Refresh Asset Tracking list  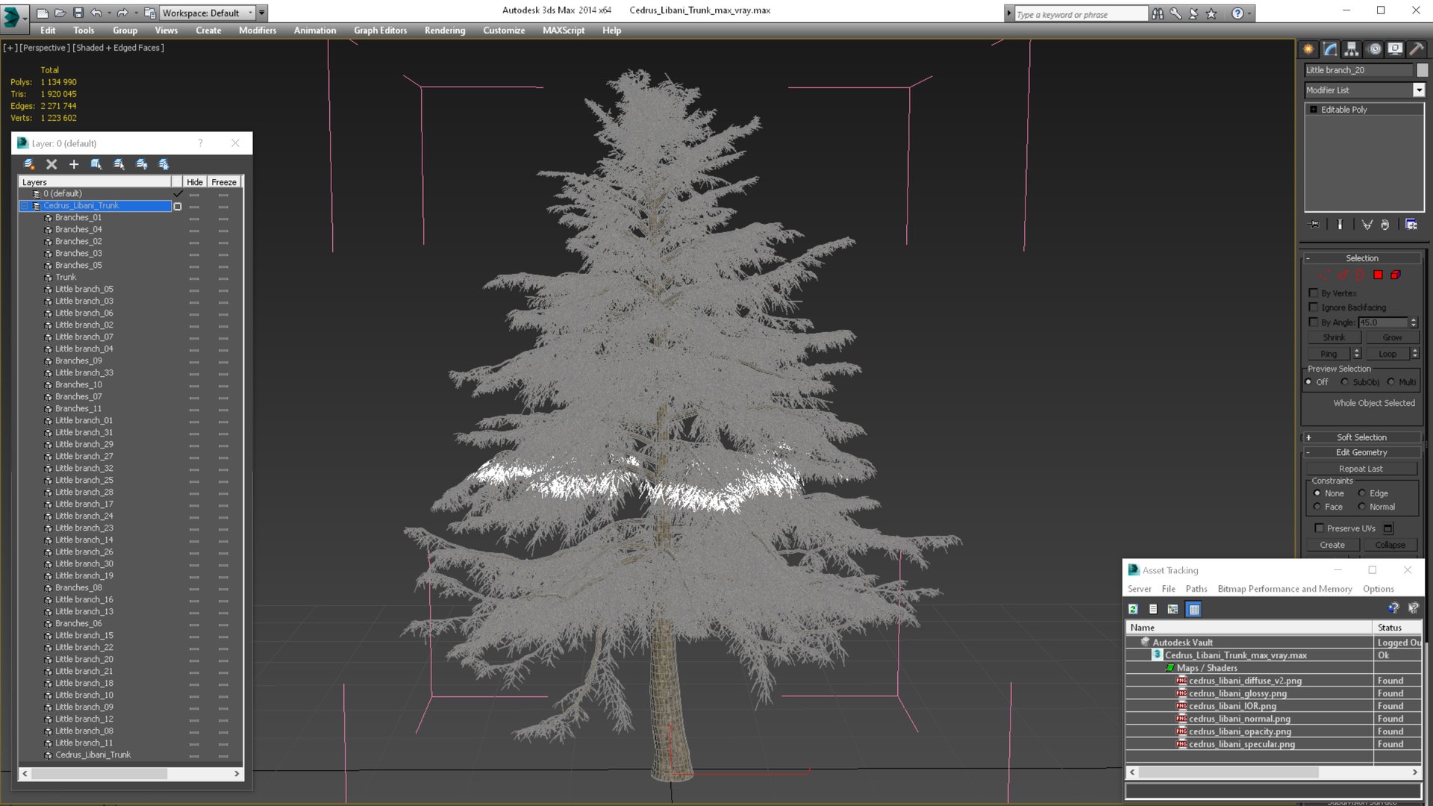click(1133, 609)
